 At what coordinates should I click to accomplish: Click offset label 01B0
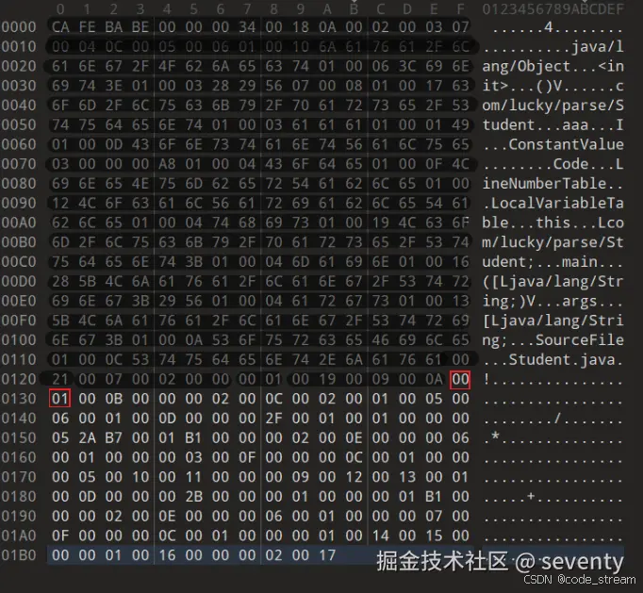coord(19,555)
